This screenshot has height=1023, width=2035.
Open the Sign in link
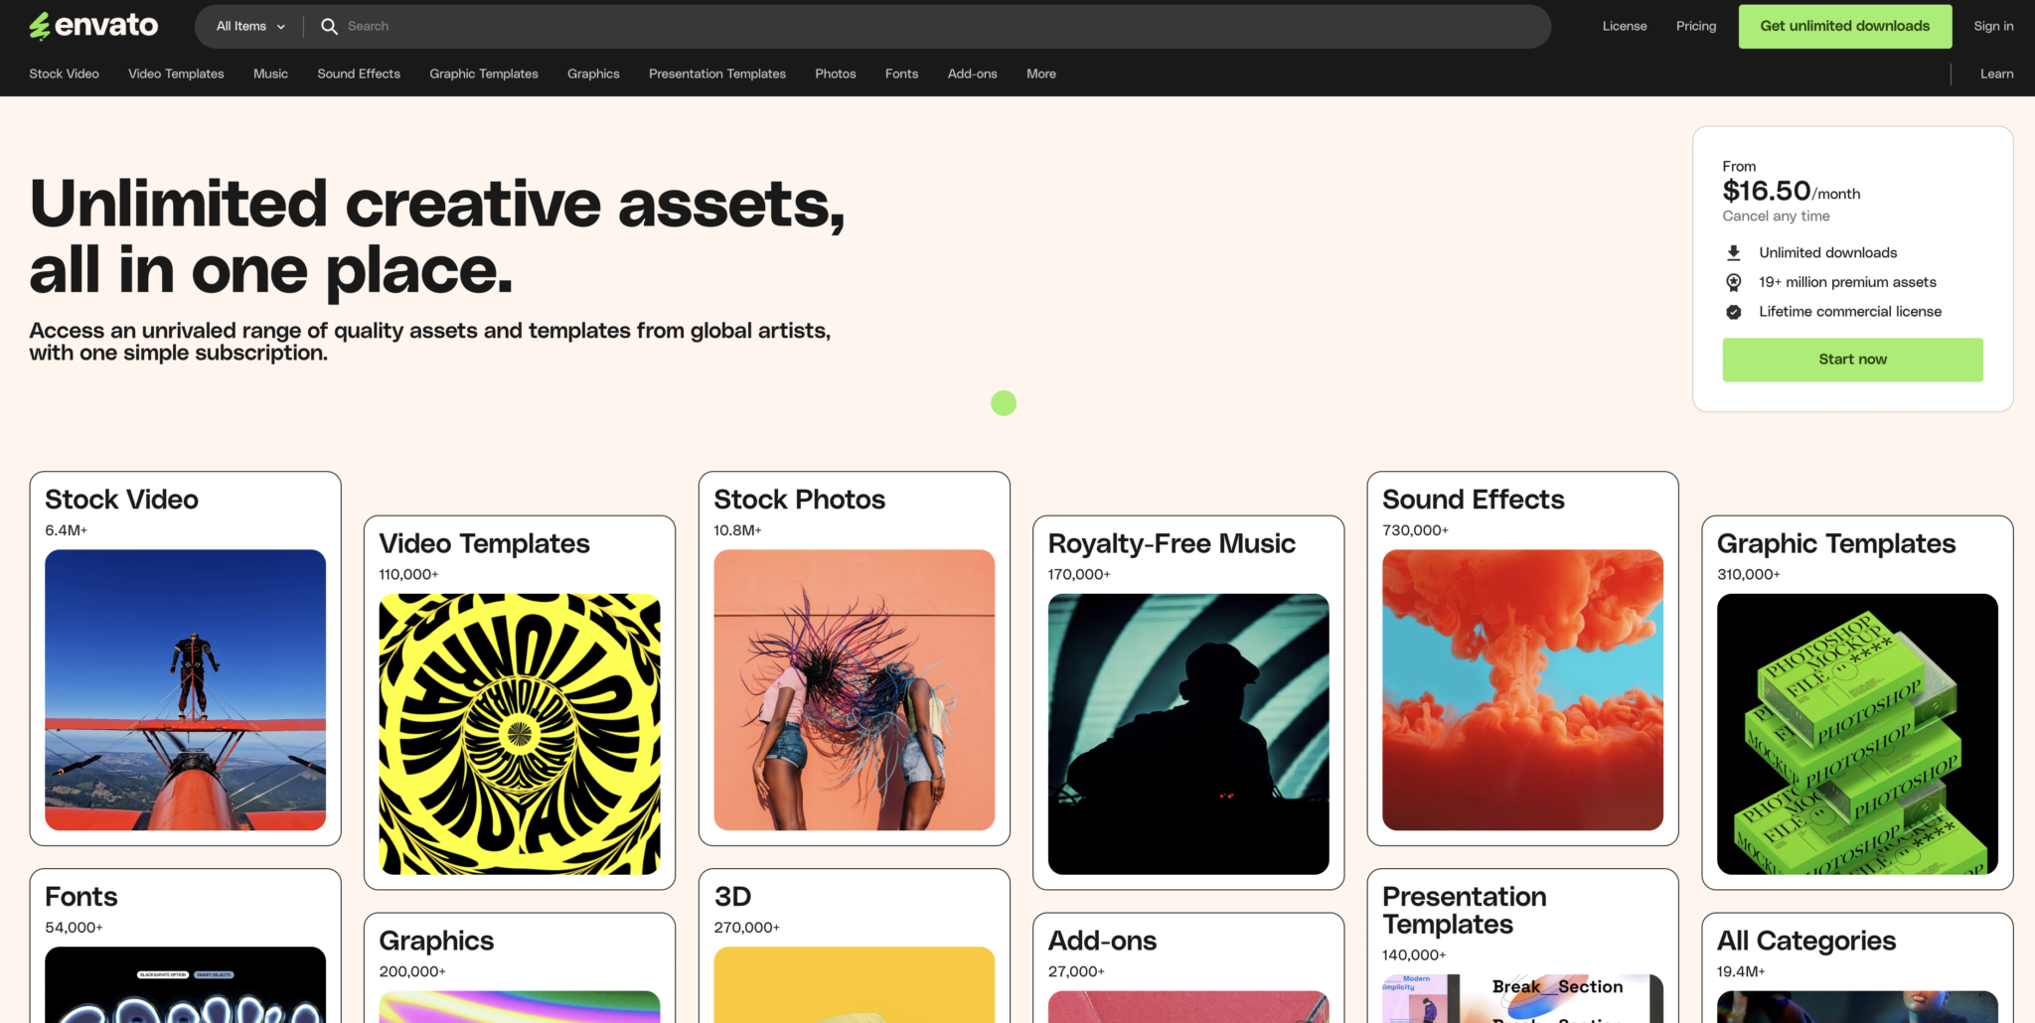click(1992, 27)
